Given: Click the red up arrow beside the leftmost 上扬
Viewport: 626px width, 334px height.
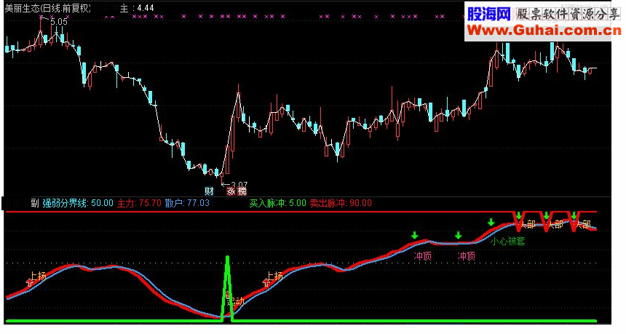Looking at the screenshot, I should 30,282.
